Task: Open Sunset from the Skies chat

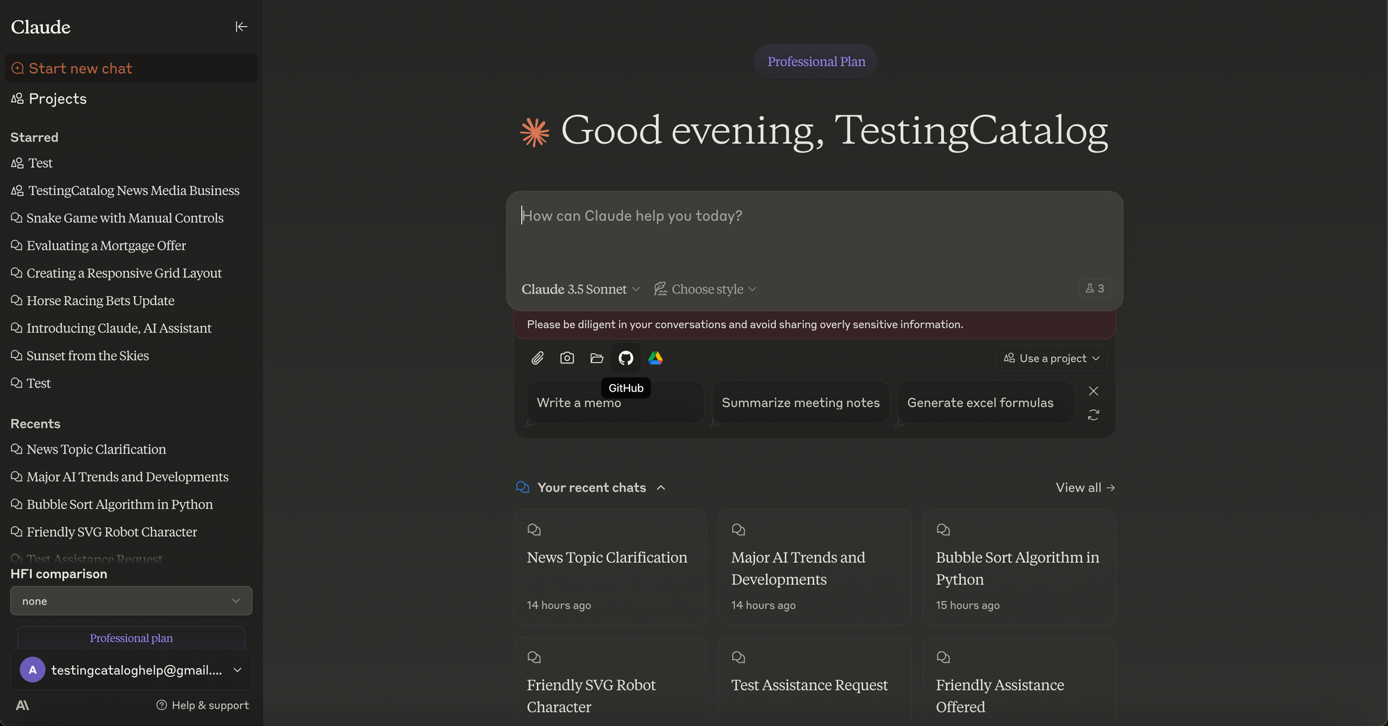Action: (x=80, y=356)
